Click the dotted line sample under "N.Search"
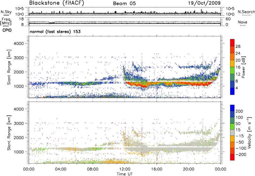Screen dimensions: 255x176 click(x=247, y=15)
